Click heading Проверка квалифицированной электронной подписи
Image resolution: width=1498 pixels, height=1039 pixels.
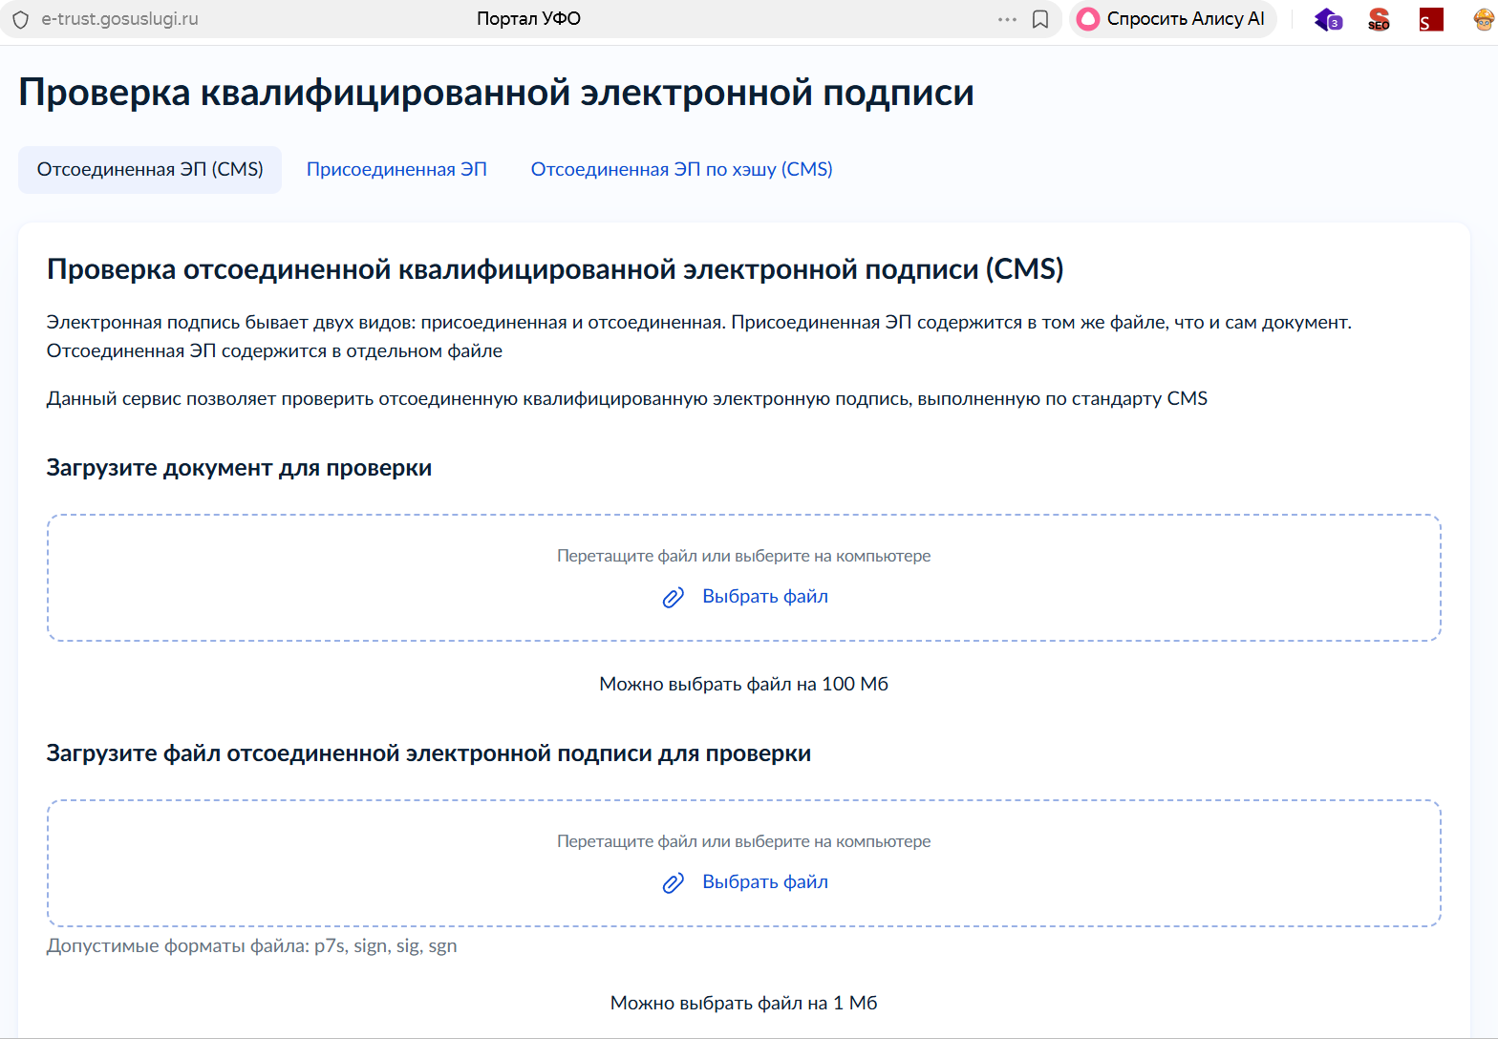point(496,93)
